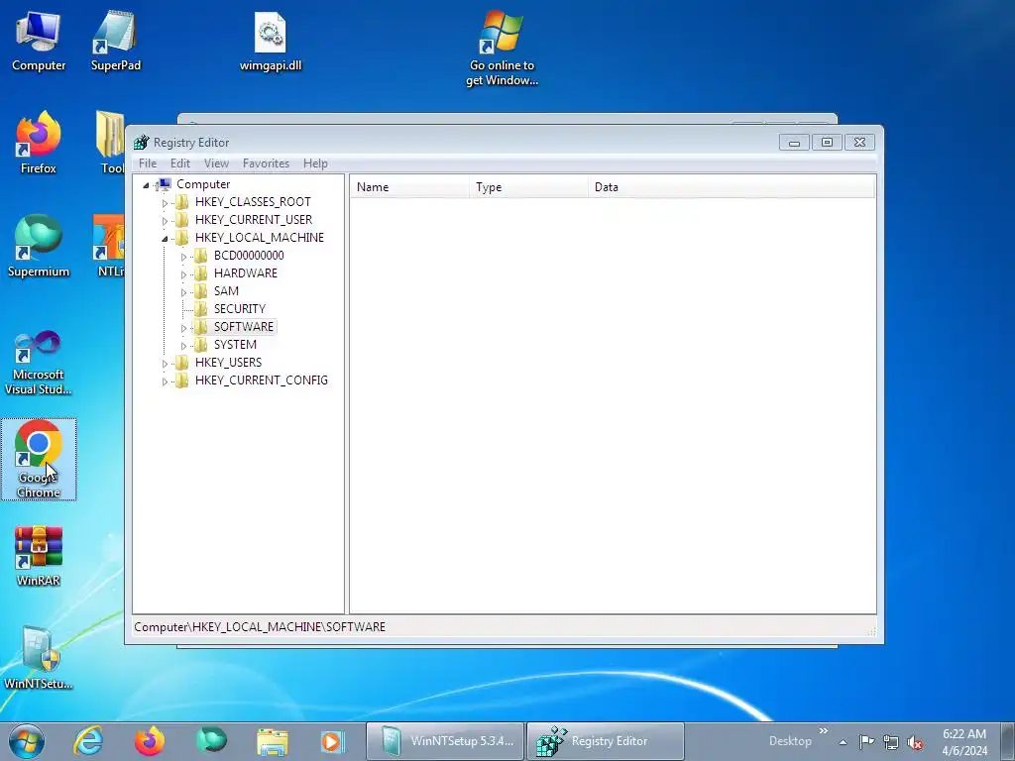This screenshot has width=1015, height=761.
Task: Open the View menu in Registry Editor
Action: pyautogui.click(x=216, y=163)
